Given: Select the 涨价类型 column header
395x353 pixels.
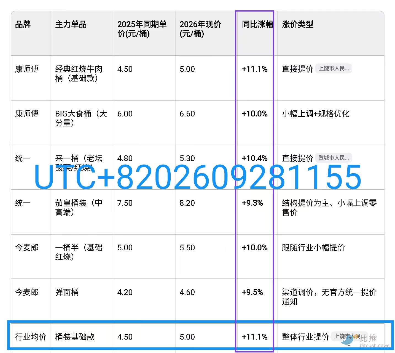Looking at the screenshot, I should 298,24.
